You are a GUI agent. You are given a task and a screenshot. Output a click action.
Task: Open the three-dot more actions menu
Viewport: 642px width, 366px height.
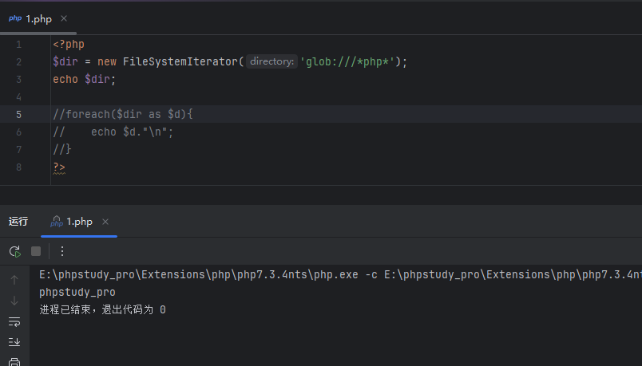(62, 251)
